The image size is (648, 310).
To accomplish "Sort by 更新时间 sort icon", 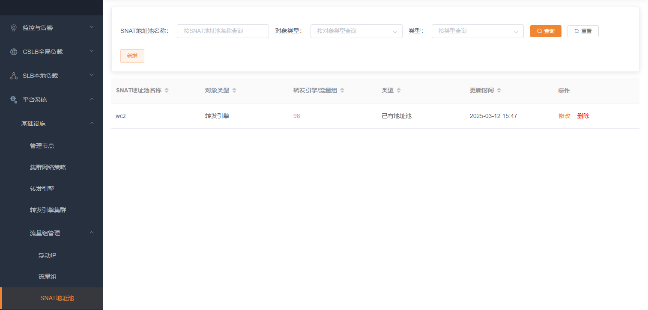I will tap(499, 91).
